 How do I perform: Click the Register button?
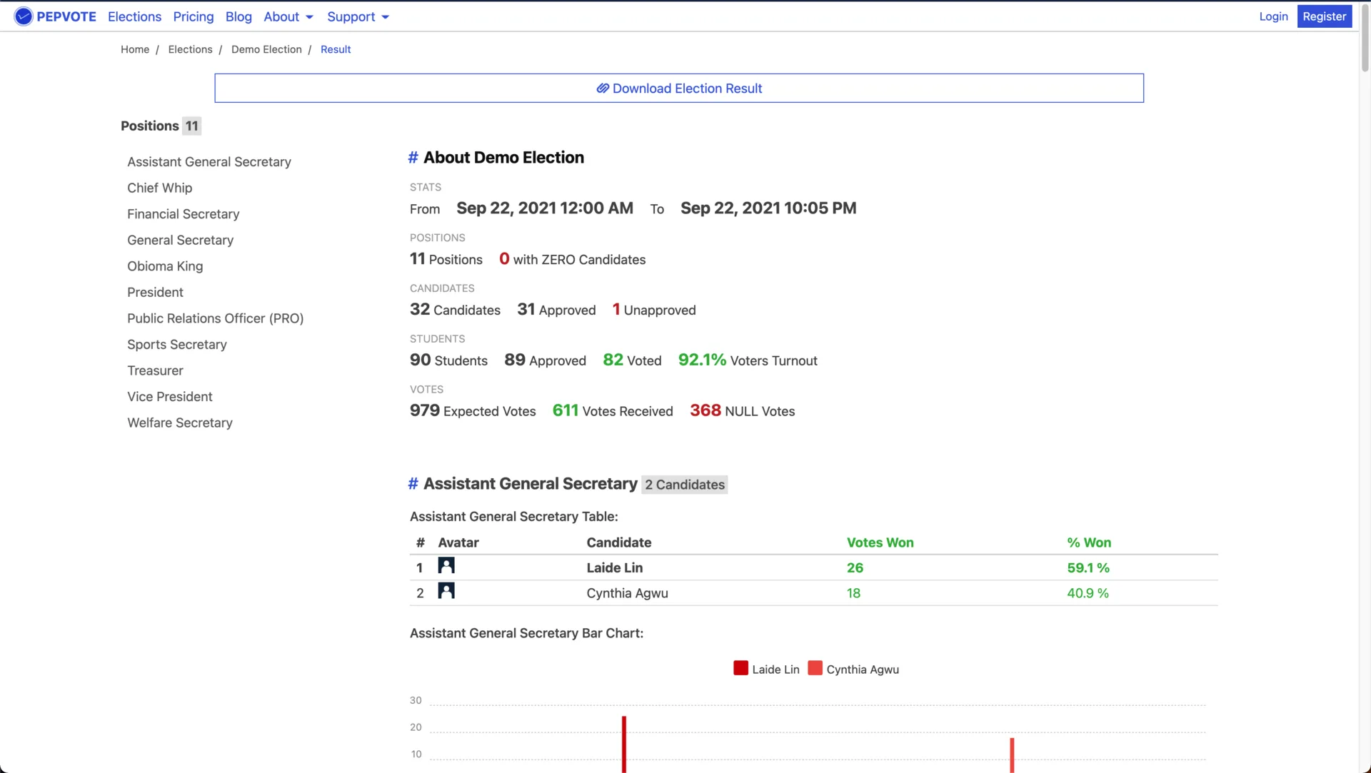(1325, 16)
